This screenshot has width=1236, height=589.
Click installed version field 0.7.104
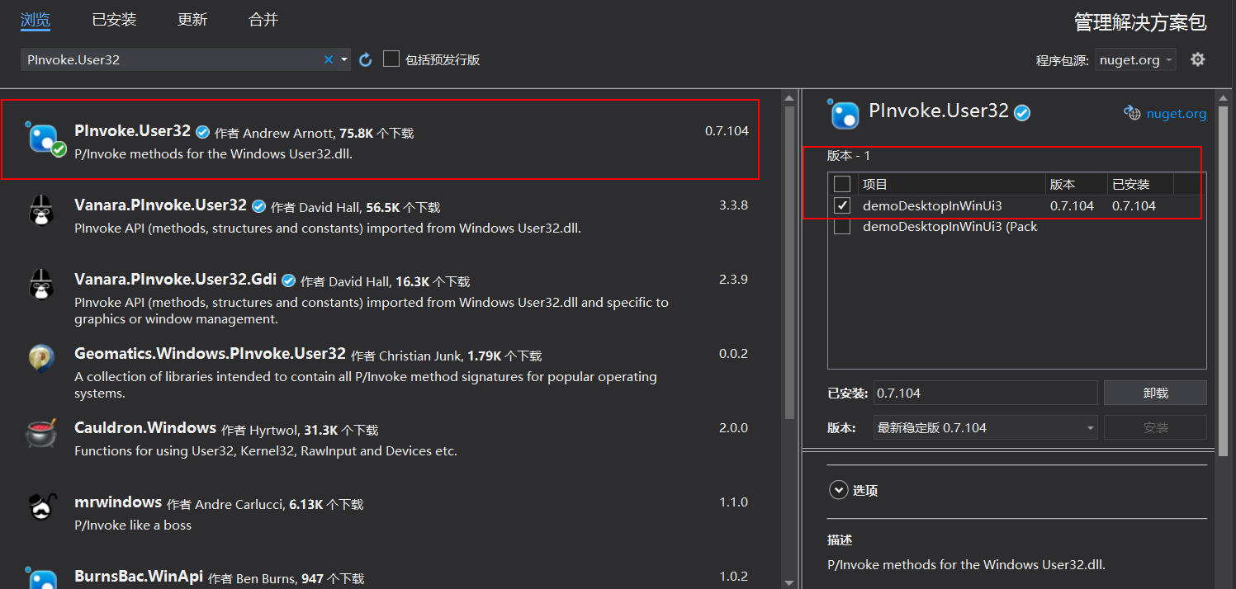tap(985, 393)
